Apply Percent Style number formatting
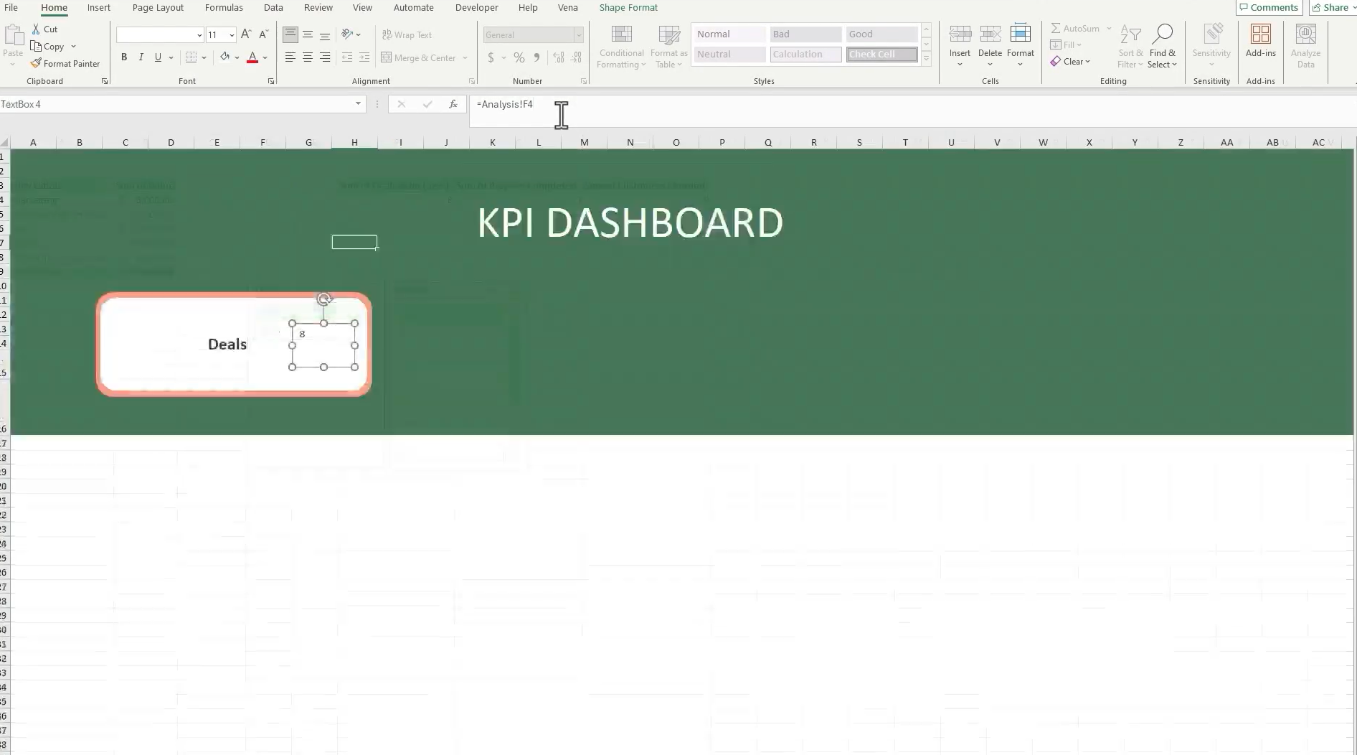The width and height of the screenshot is (1357, 755). coord(519,58)
